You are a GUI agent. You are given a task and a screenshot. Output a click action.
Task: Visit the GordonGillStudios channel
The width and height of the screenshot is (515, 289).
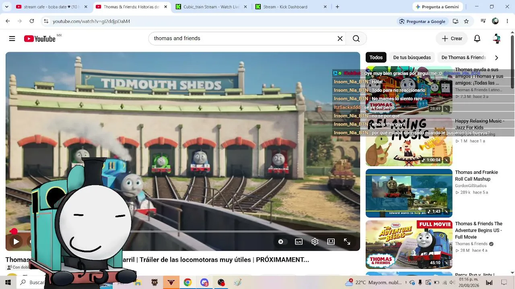471,186
